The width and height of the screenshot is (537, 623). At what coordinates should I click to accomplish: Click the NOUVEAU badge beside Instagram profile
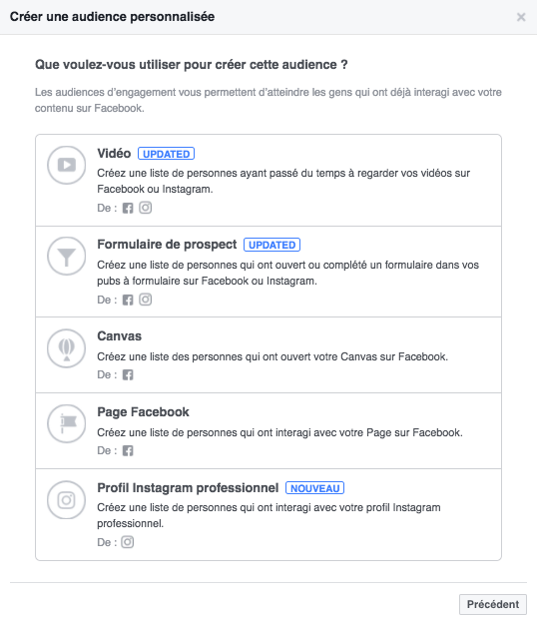pos(315,488)
